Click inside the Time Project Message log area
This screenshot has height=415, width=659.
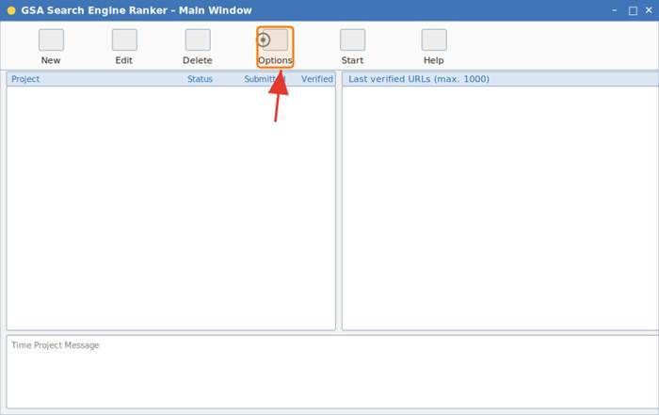332,372
